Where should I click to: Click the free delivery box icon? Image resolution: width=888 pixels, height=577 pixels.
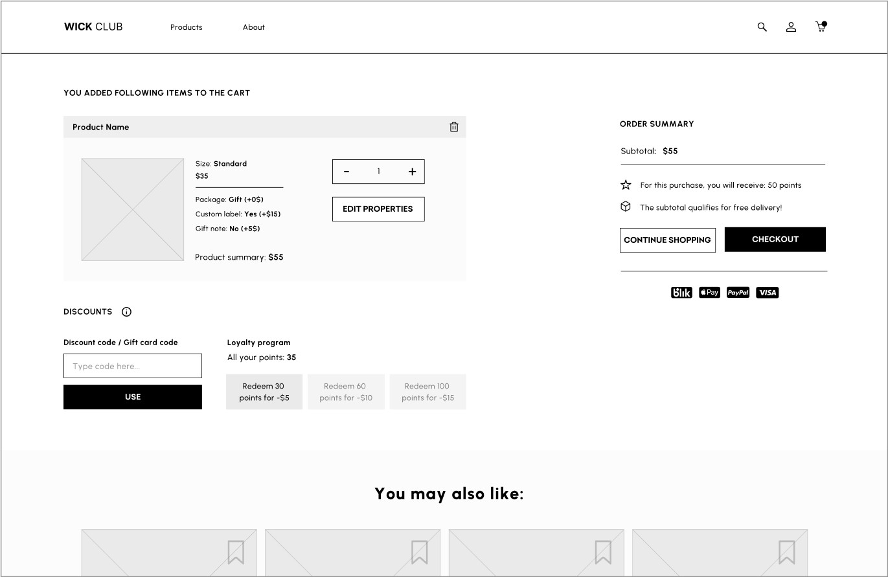pyautogui.click(x=626, y=207)
